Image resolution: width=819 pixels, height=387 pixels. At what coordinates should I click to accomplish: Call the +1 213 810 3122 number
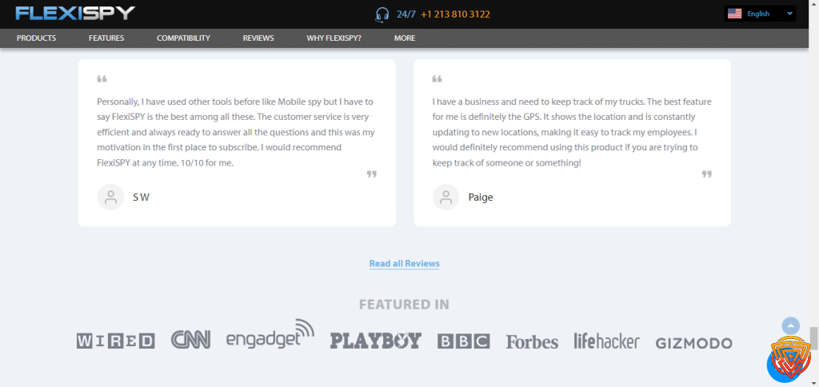coord(455,14)
